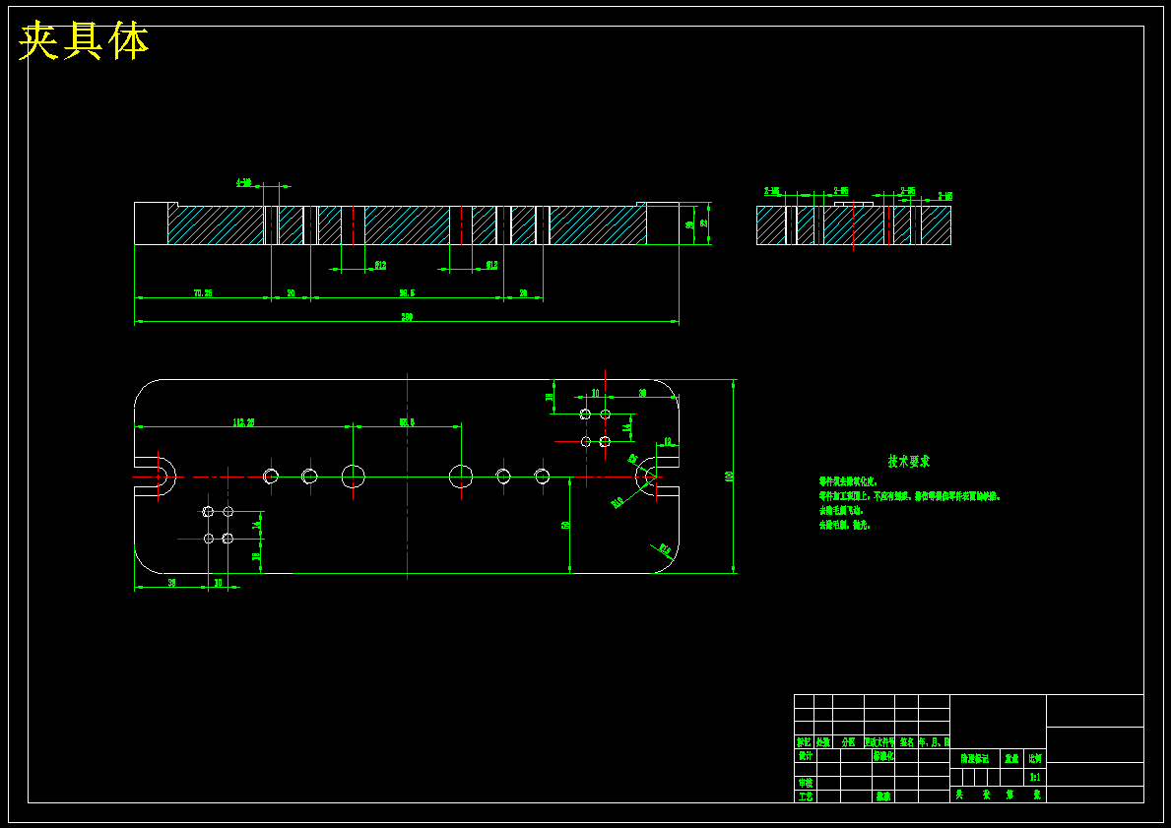Select the bottom-left 38 dimension
The height and width of the screenshot is (828, 1171).
click(x=171, y=583)
